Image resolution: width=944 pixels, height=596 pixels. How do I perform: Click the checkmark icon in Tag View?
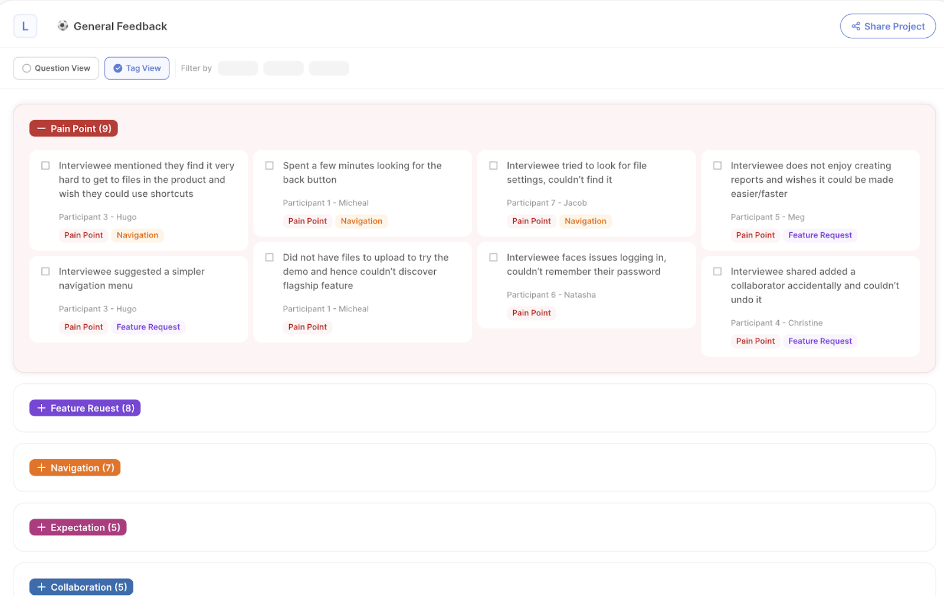tap(118, 68)
